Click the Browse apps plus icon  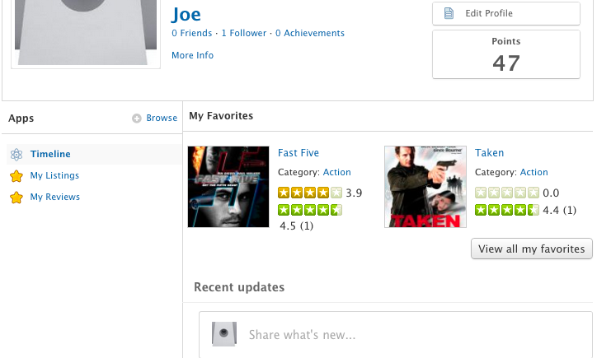pyautogui.click(x=137, y=119)
